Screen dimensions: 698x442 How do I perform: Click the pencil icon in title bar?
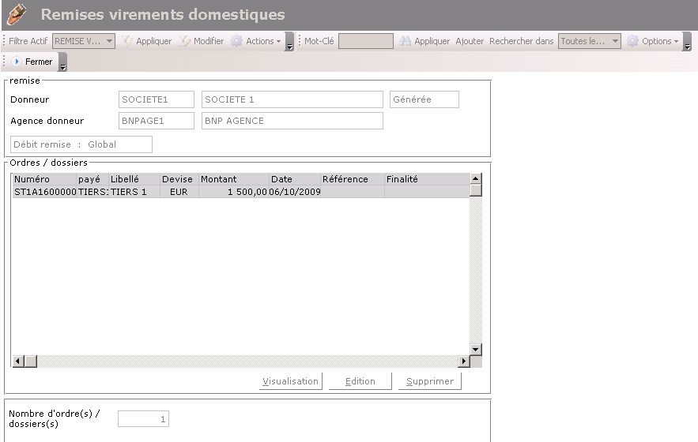[x=17, y=14]
